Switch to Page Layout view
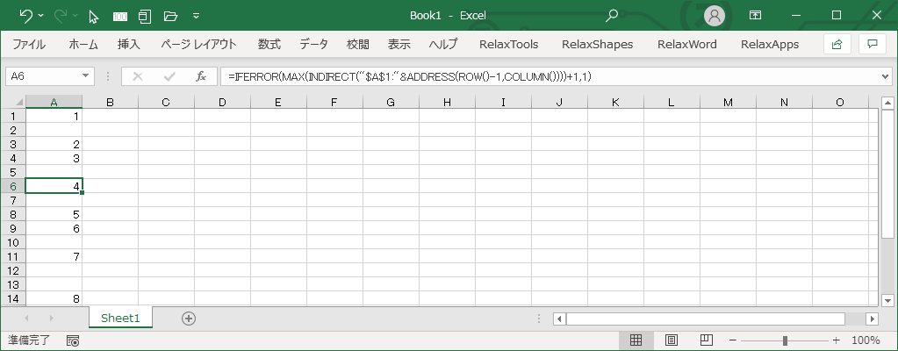The width and height of the screenshot is (898, 351). tap(671, 340)
